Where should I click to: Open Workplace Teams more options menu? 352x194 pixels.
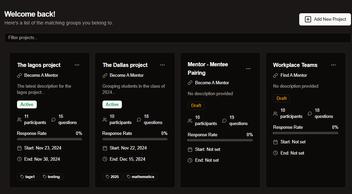[333, 65]
